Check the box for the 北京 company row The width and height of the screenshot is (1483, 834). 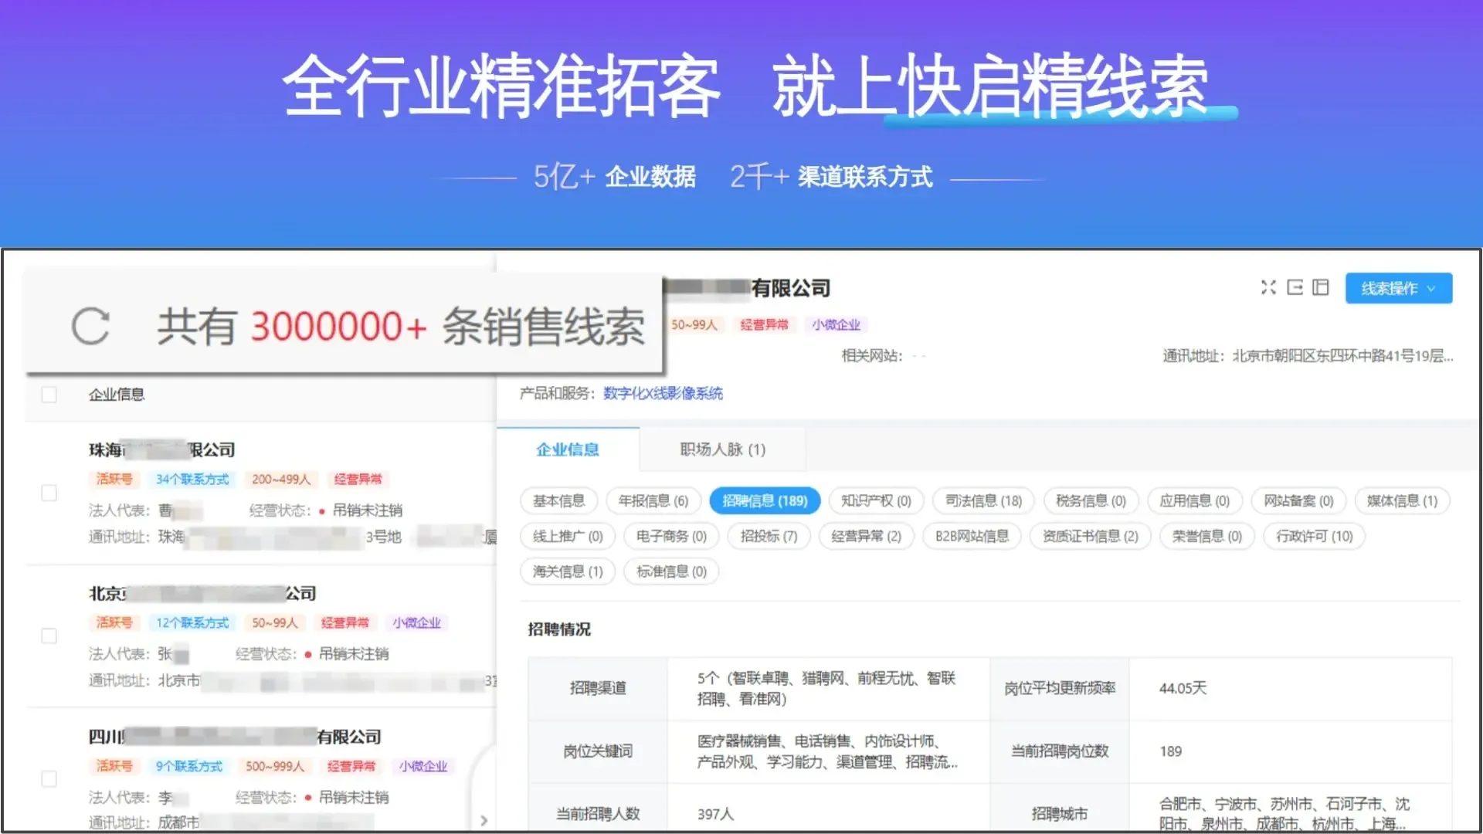49,636
